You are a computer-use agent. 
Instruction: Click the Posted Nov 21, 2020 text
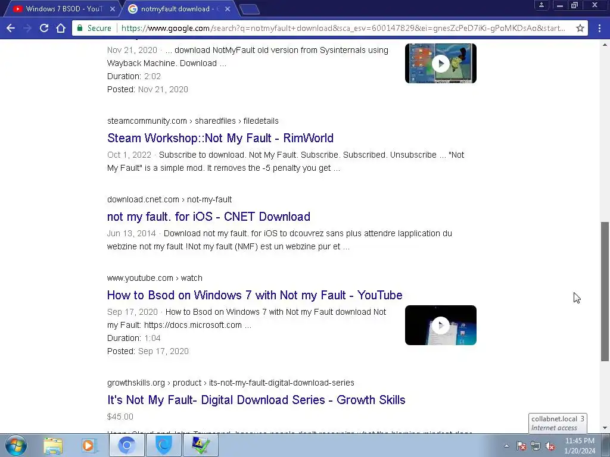(x=148, y=89)
